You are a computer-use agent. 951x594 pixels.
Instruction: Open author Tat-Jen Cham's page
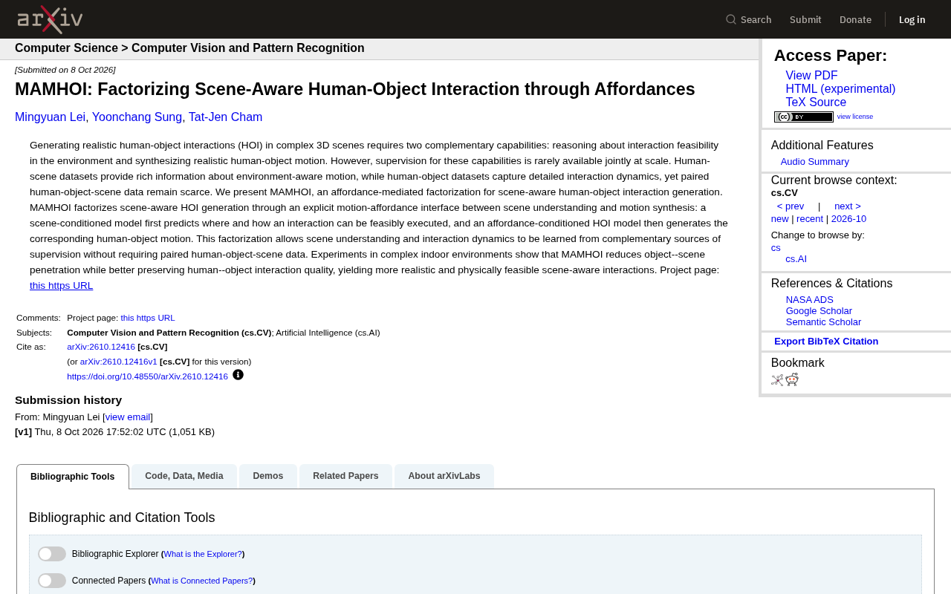[x=225, y=117]
